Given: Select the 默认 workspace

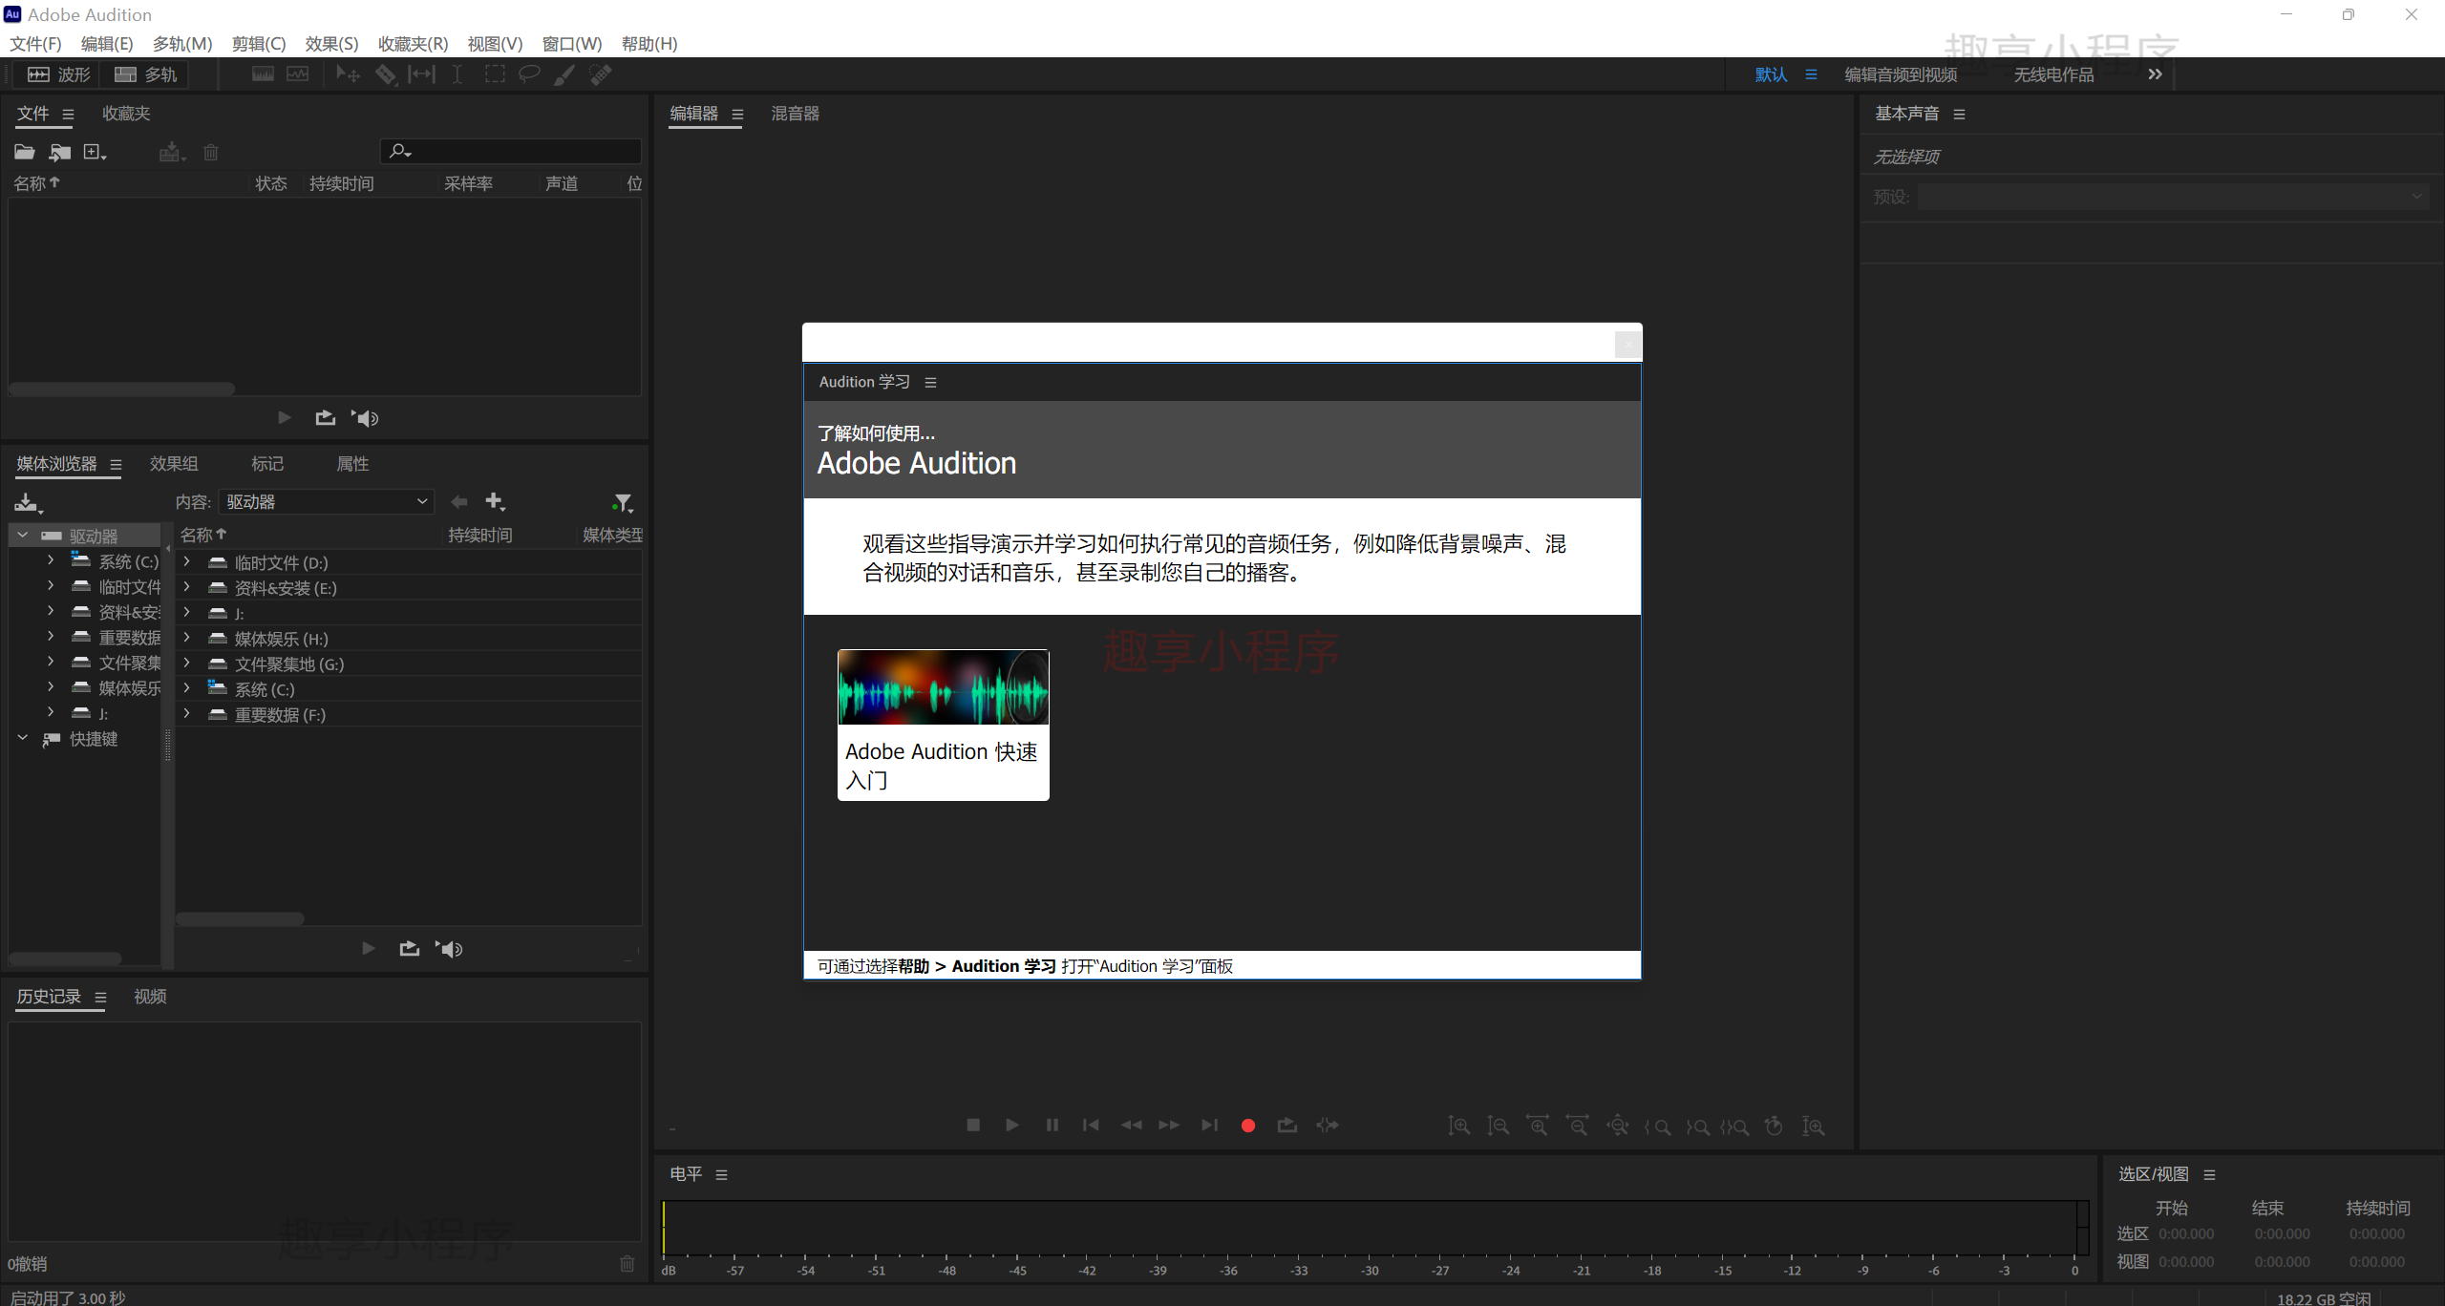Looking at the screenshot, I should click(x=1771, y=74).
